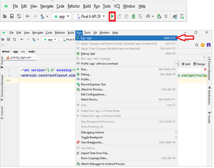The height and width of the screenshot is (168, 214).
Task: Select Run 'app' from Run menu
Action: [126, 38]
